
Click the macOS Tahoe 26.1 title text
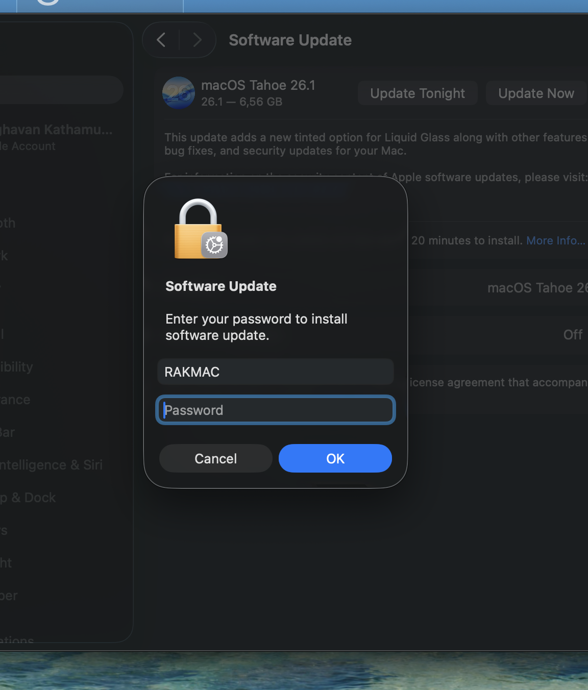[x=258, y=85]
